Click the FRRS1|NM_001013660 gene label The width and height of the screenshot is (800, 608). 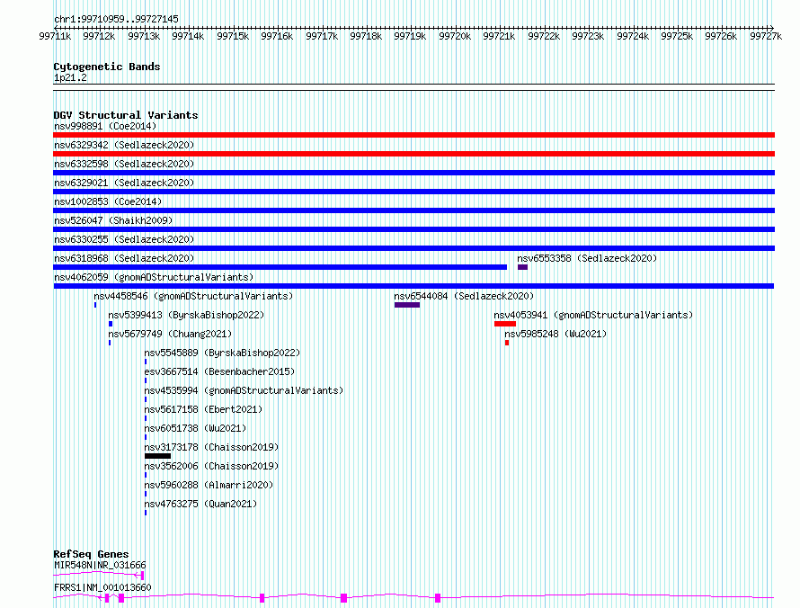click(102, 587)
